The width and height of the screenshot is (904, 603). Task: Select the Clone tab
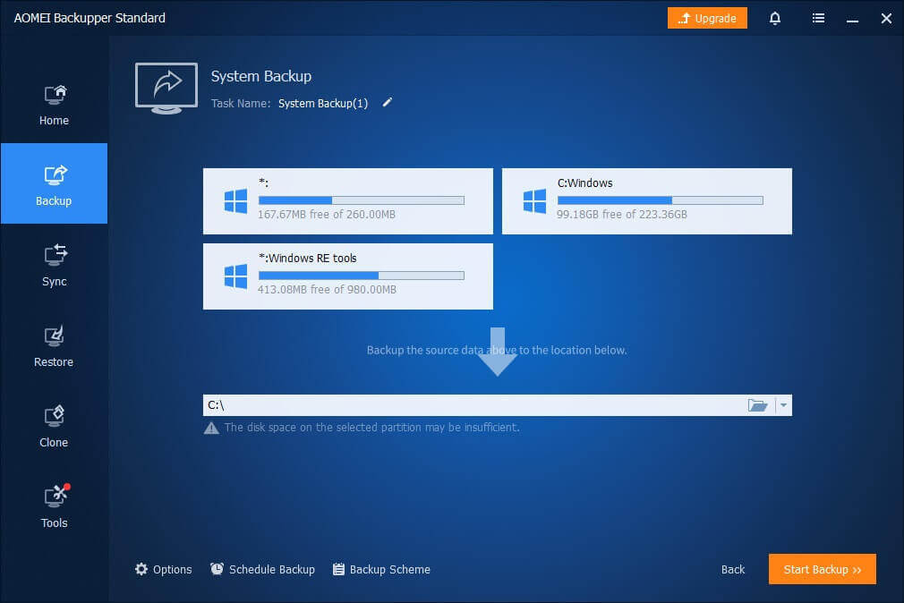(x=54, y=427)
